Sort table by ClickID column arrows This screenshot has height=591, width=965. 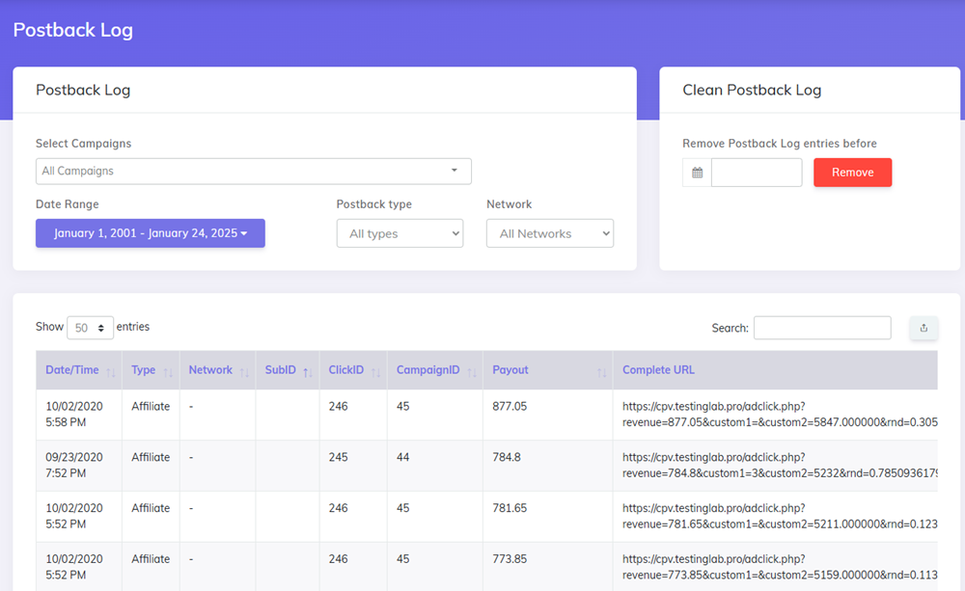(375, 371)
